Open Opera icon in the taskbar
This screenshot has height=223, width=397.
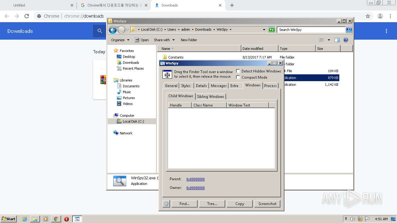click(x=66, y=219)
